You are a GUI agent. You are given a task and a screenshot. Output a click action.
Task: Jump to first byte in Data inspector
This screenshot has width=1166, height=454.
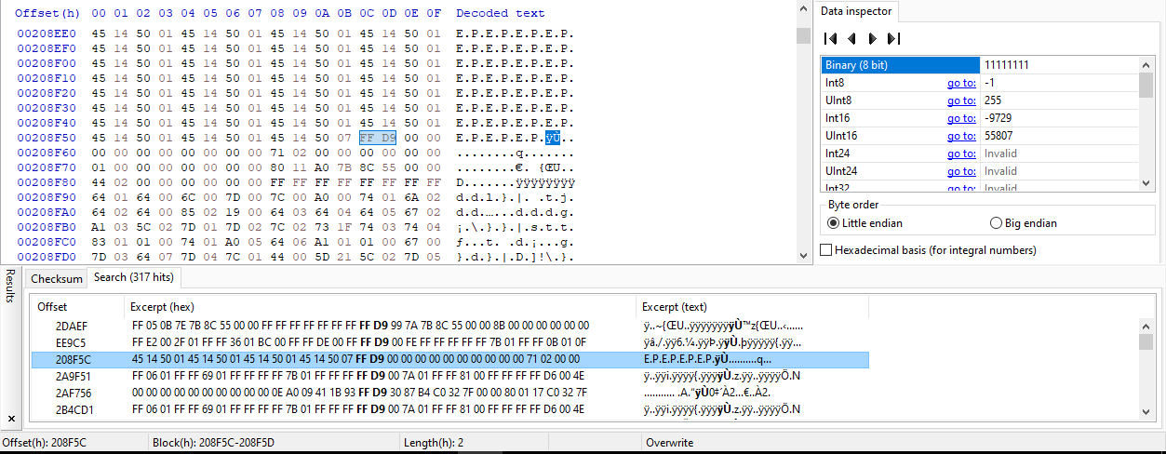(831, 39)
